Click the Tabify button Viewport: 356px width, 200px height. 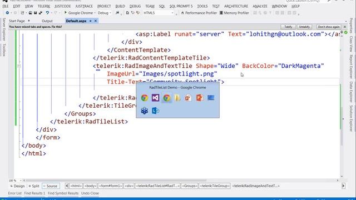(288, 27)
